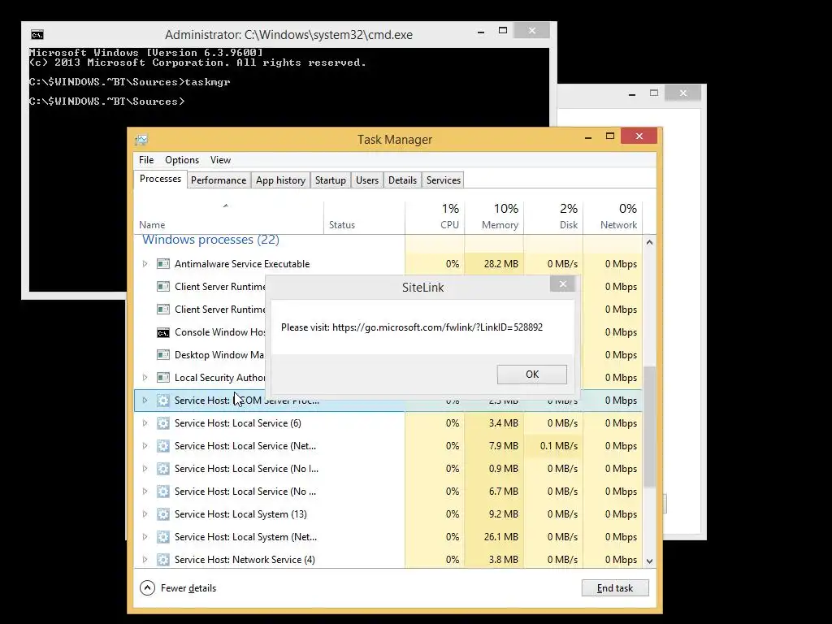Sort processes by Memory column

point(494,218)
